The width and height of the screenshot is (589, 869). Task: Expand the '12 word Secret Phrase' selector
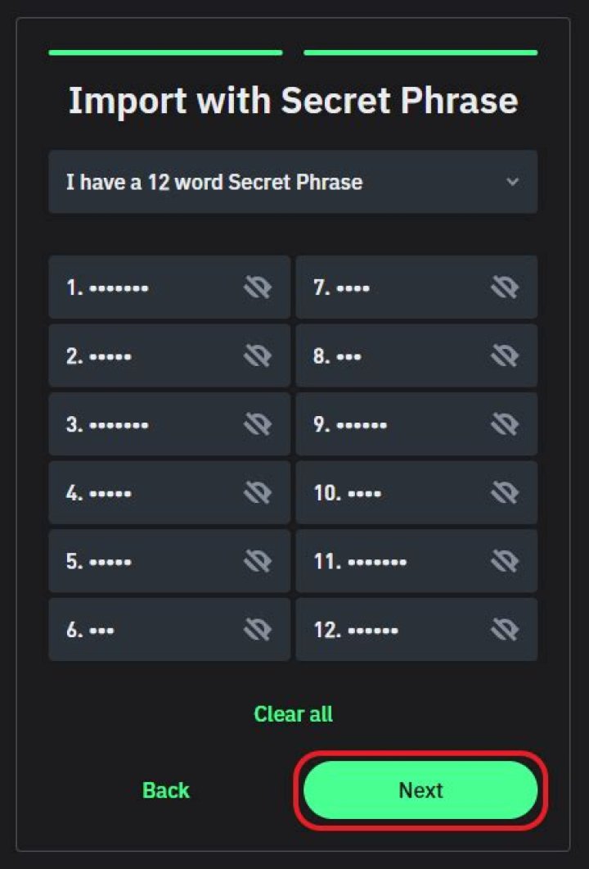click(292, 182)
